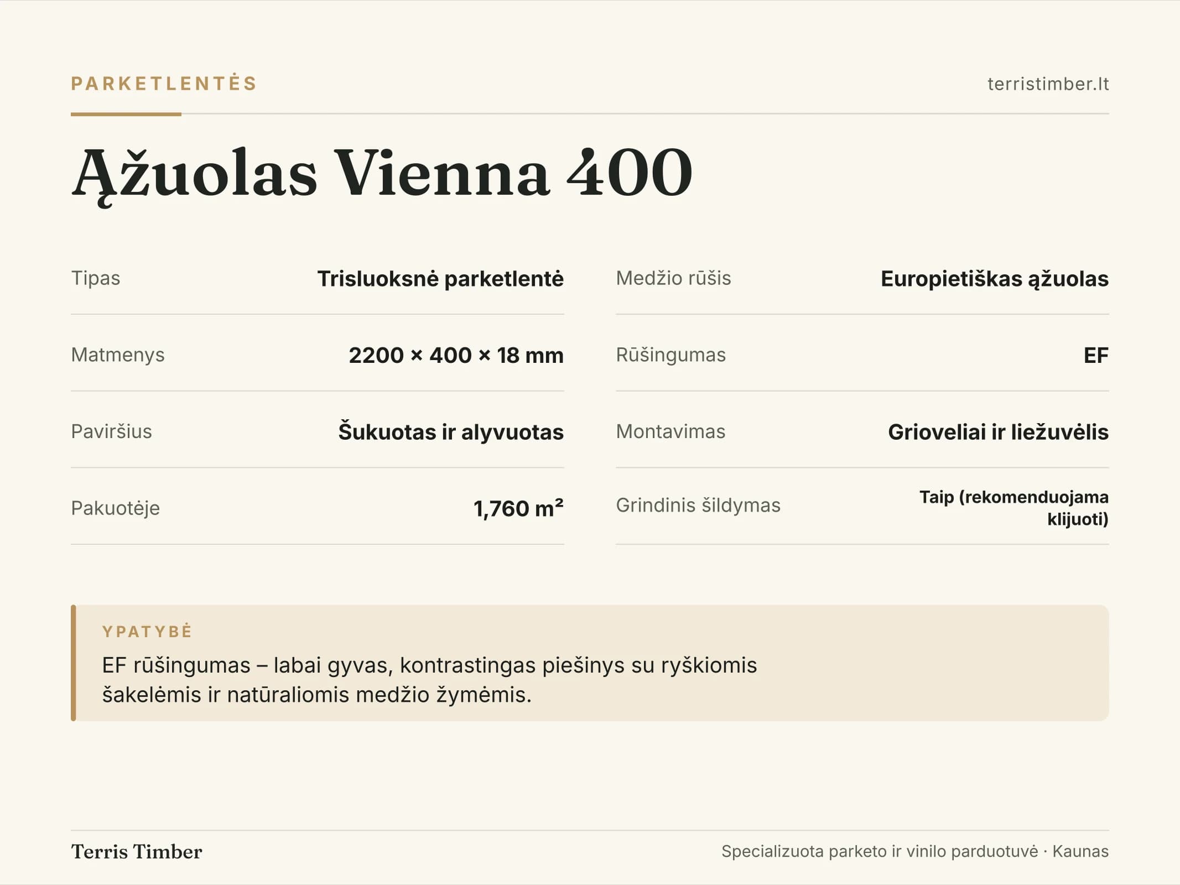Click the Matmenys label
The width and height of the screenshot is (1180, 885).
[x=118, y=355]
